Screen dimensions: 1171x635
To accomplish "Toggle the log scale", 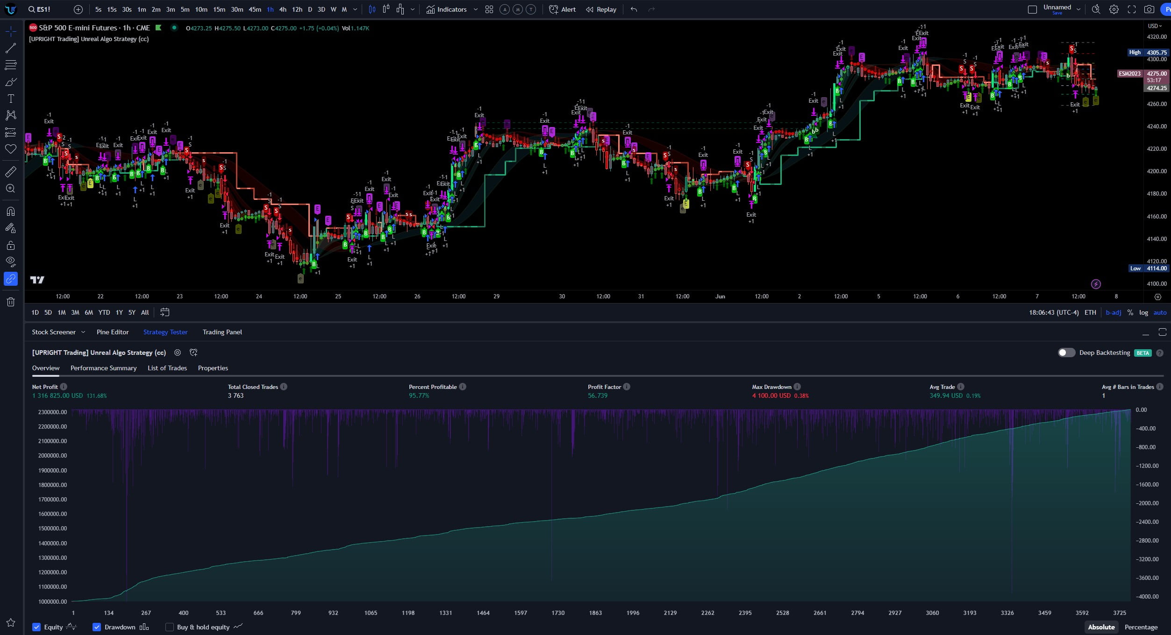I will (x=1143, y=312).
